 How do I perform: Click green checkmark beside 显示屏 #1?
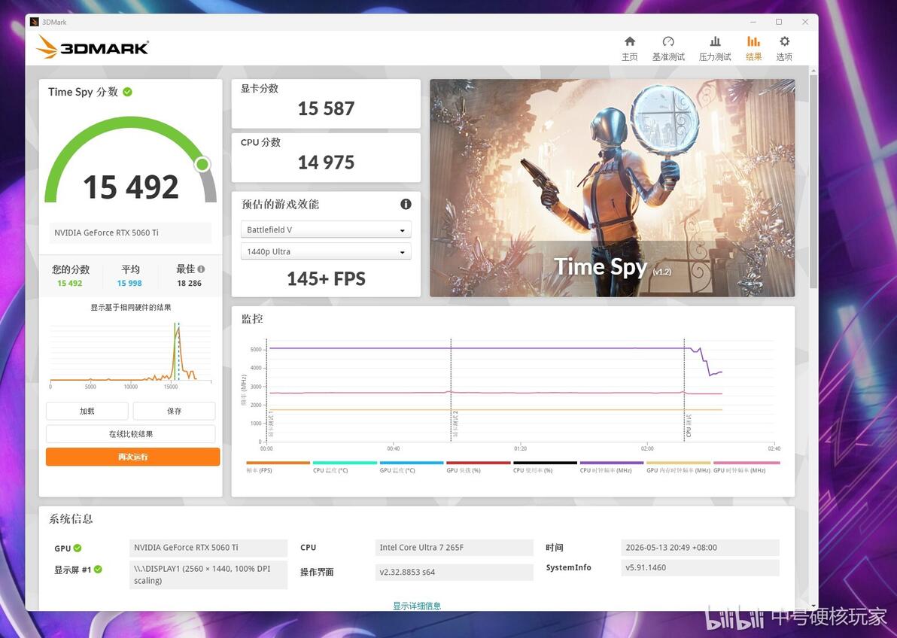click(98, 570)
